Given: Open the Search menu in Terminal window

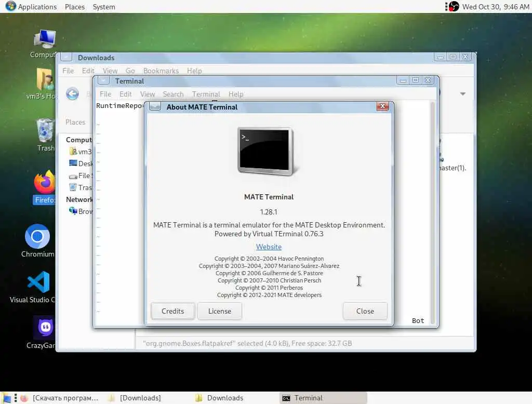Looking at the screenshot, I should pos(173,94).
